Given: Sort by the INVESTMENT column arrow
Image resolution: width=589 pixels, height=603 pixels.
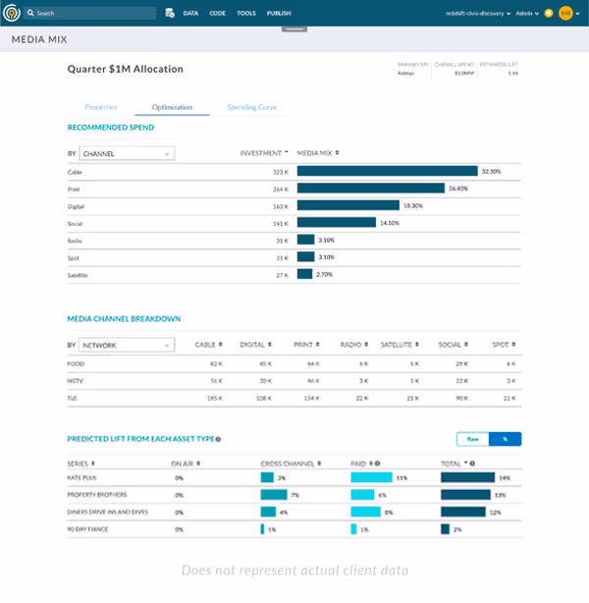Looking at the screenshot, I should click(x=287, y=152).
